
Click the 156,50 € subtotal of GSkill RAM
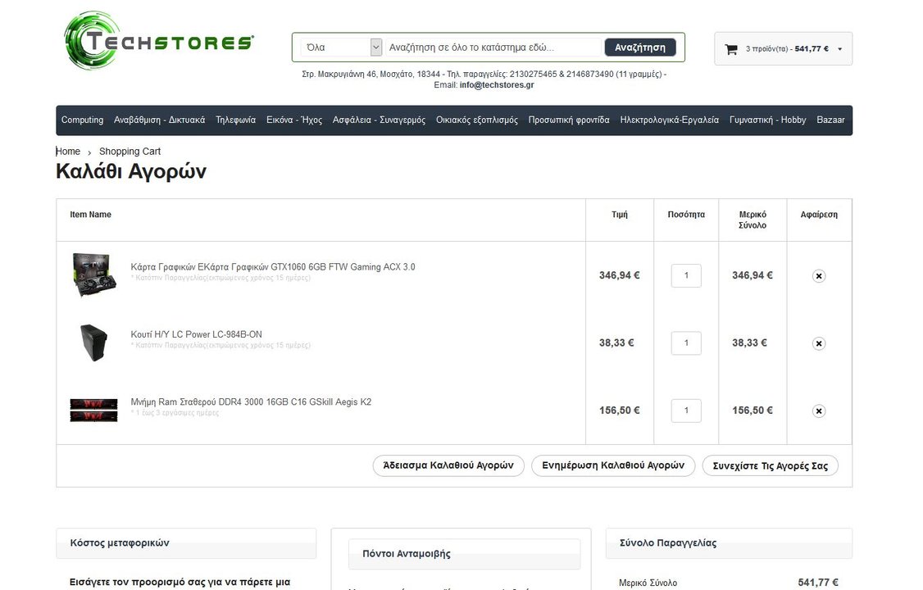click(752, 411)
